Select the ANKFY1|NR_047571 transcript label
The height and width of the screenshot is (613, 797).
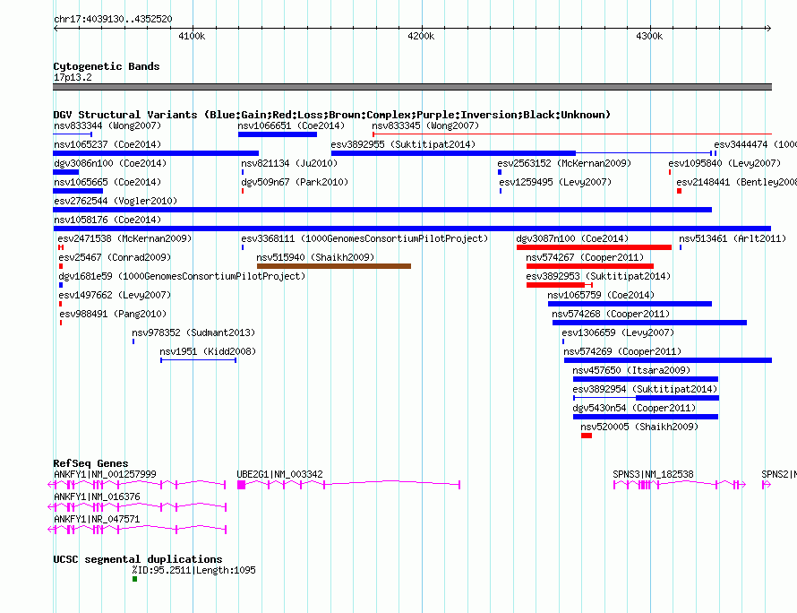(x=97, y=519)
